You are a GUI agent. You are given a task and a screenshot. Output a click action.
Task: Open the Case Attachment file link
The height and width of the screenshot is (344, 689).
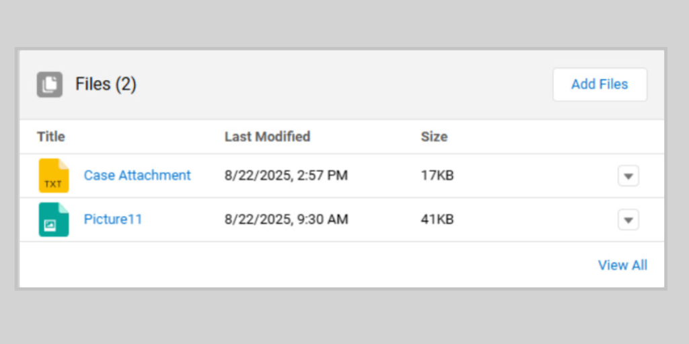pyautogui.click(x=137, y=175)
